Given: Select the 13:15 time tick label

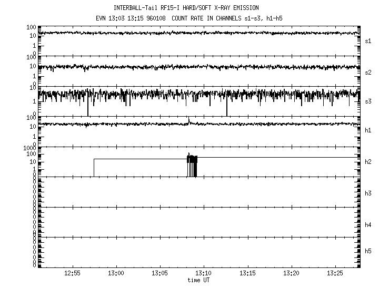Looking at the screenshot, I should click(x=247, y=274).
